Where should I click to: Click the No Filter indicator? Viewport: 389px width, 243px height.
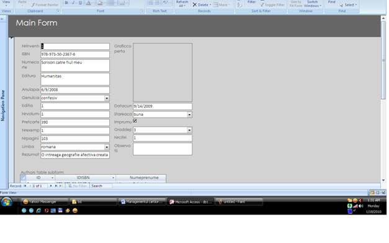coord(78,186)
